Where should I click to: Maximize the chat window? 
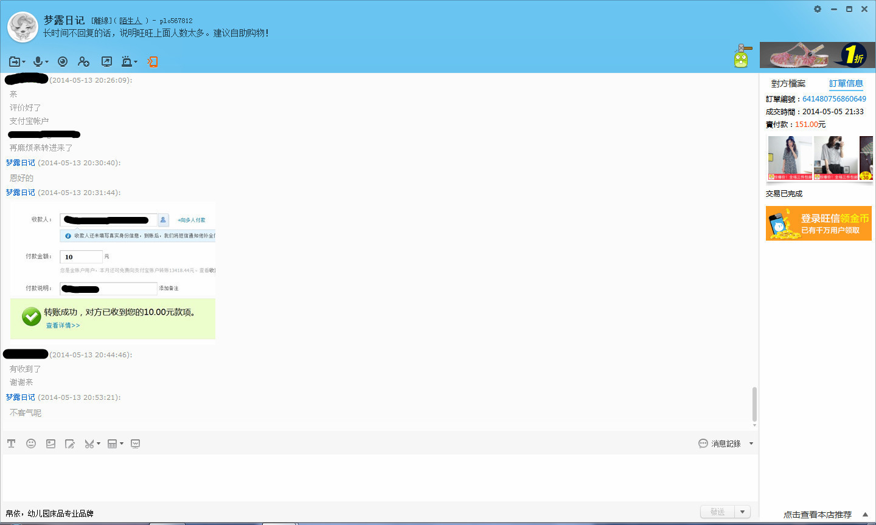849,9
